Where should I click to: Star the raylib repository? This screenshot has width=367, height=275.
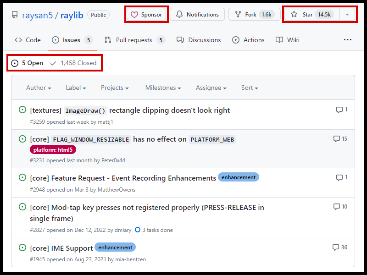311,15
